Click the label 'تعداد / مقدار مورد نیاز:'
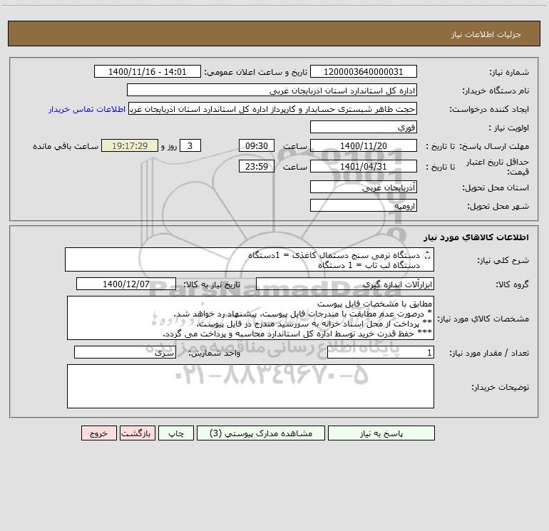The width and height of the screenshot is (549, 531). 489,354
